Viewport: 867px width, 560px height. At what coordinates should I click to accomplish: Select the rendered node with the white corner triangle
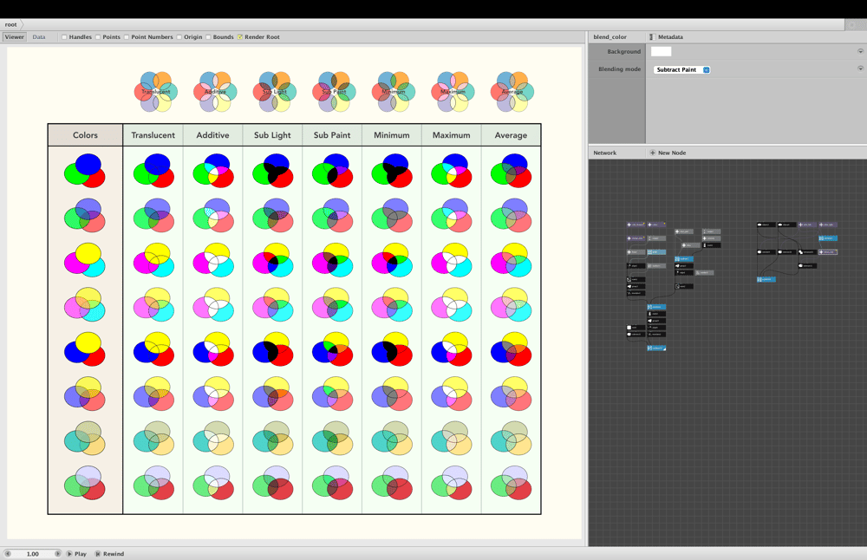coord(656,348)
